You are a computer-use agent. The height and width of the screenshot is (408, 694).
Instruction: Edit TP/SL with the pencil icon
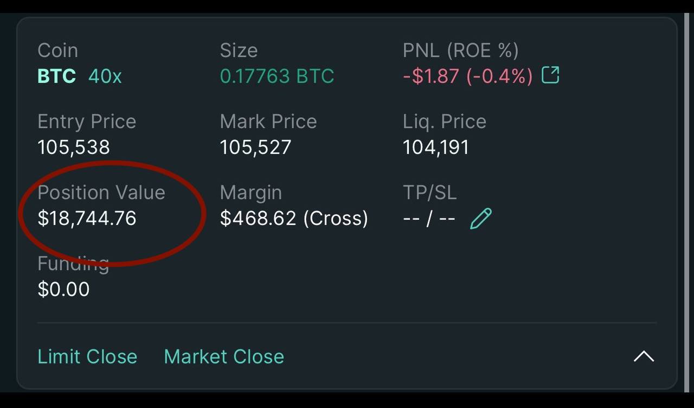coord(481,219)
